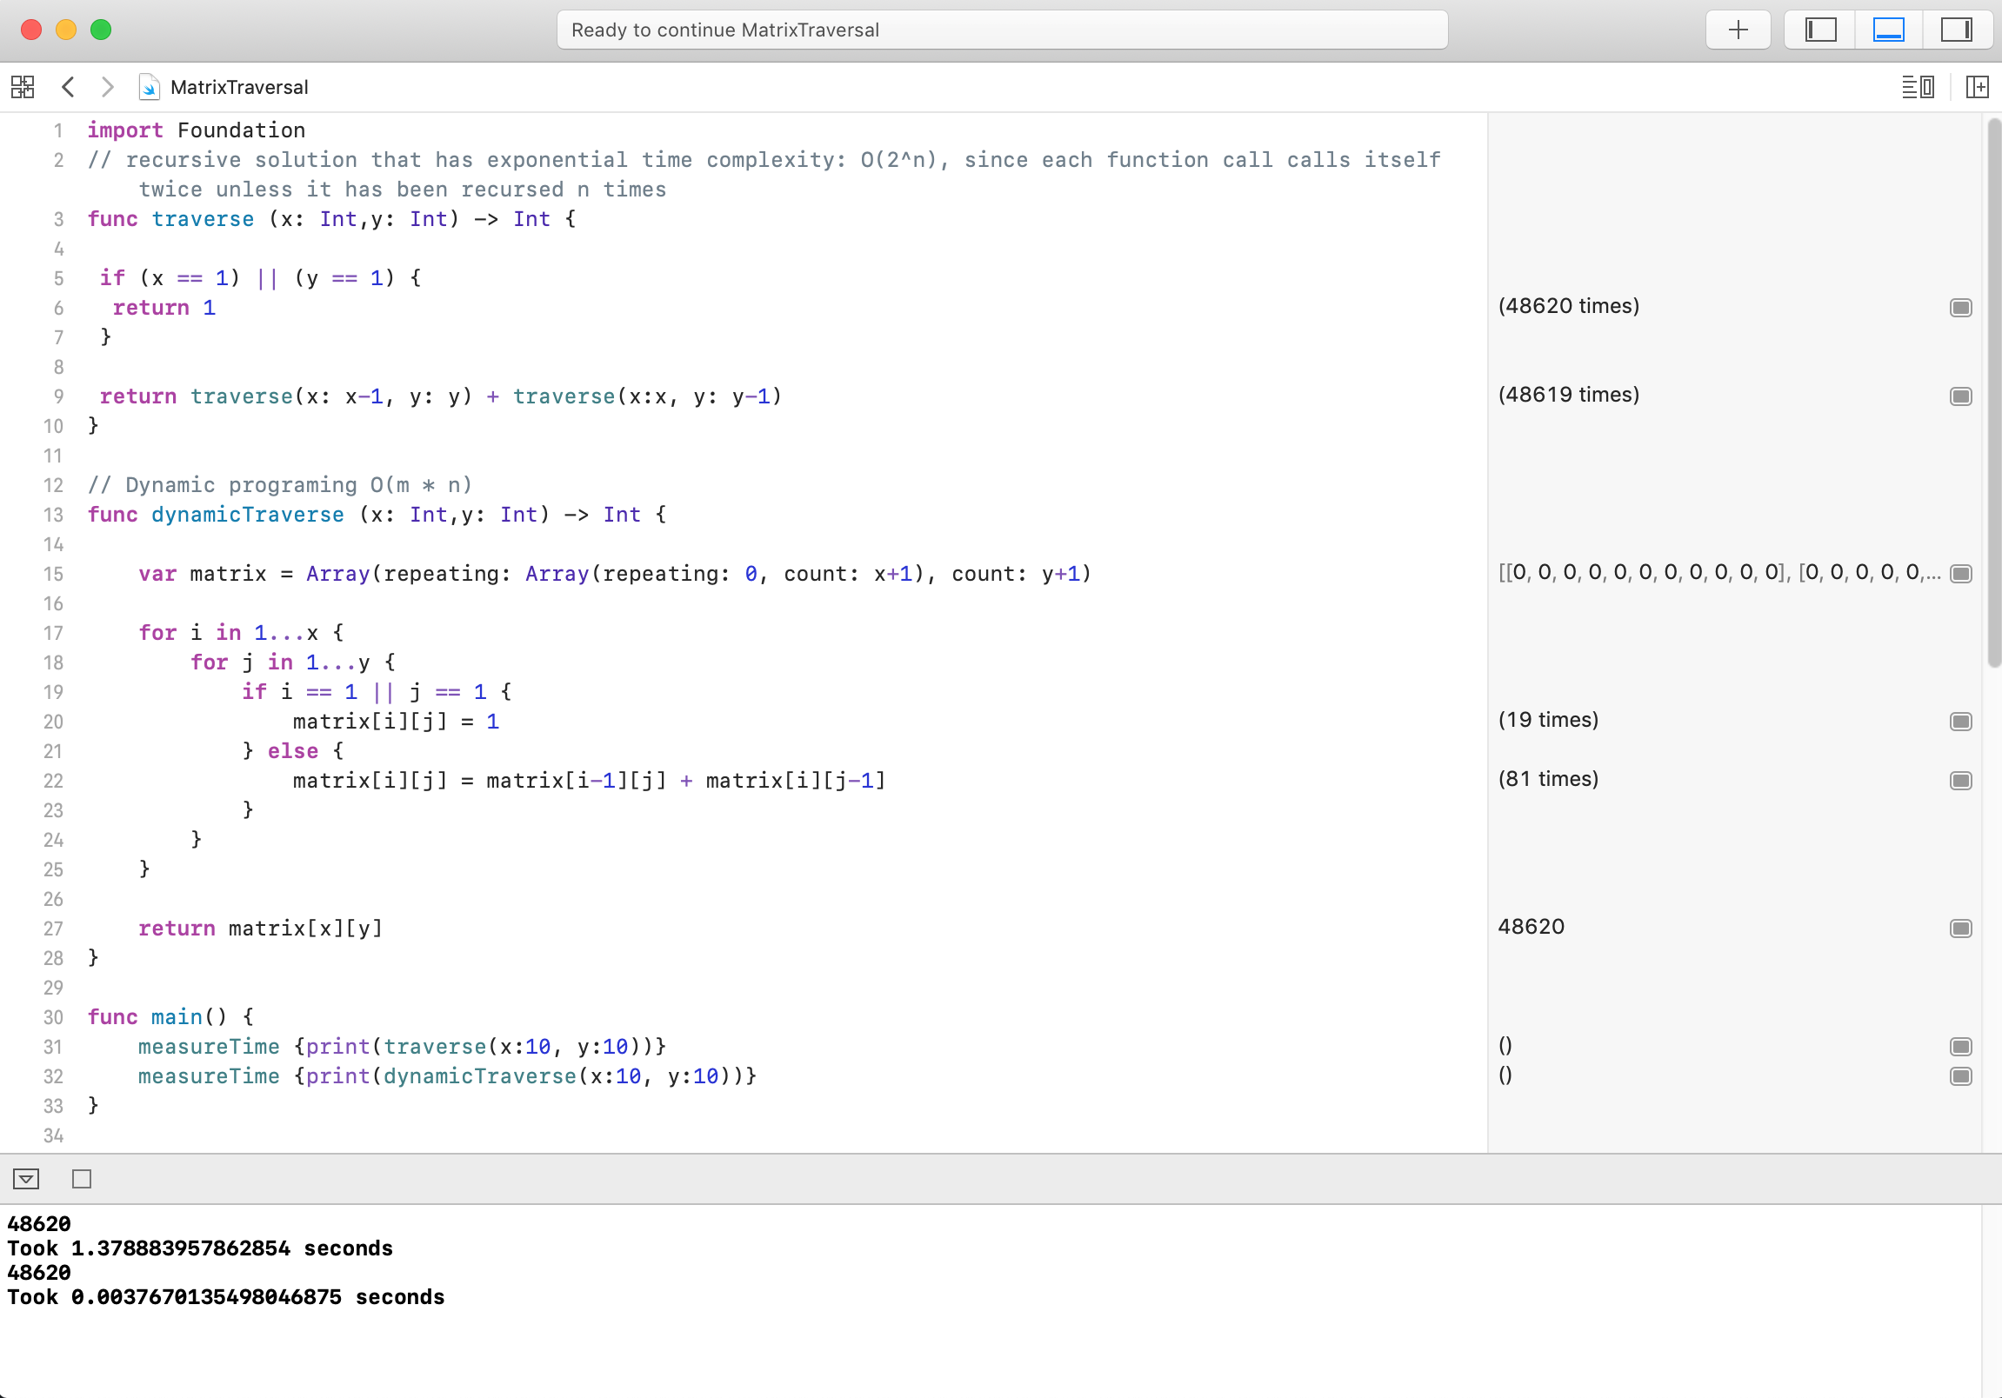Viewport: 2002px width, 1398px height.
Task: Show result for the 81 times line
Action: point(1960,780)
